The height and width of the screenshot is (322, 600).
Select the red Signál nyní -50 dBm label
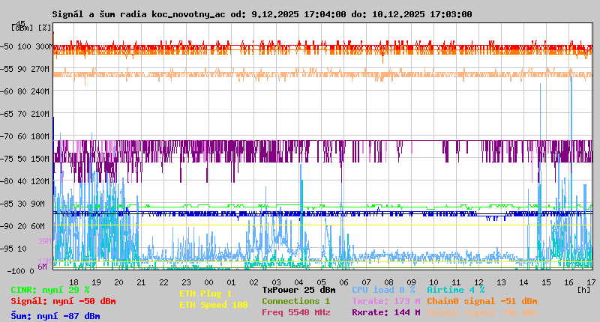point(63,301)
